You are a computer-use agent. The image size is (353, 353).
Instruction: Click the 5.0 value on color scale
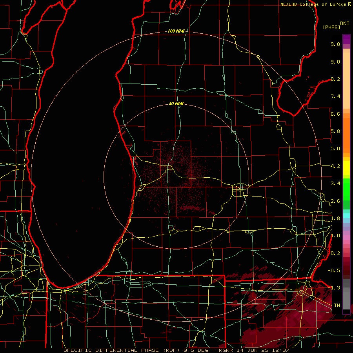(x=335, y=149)
